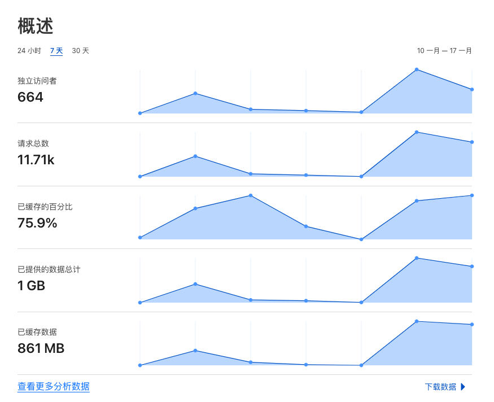Switch to the 30 天 time range

80,51
